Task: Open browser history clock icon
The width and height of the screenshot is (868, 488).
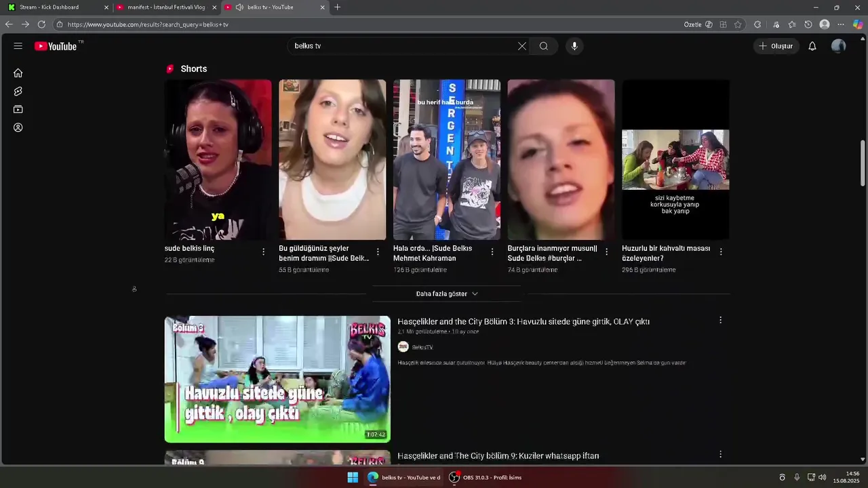Action: coord(808,24)
